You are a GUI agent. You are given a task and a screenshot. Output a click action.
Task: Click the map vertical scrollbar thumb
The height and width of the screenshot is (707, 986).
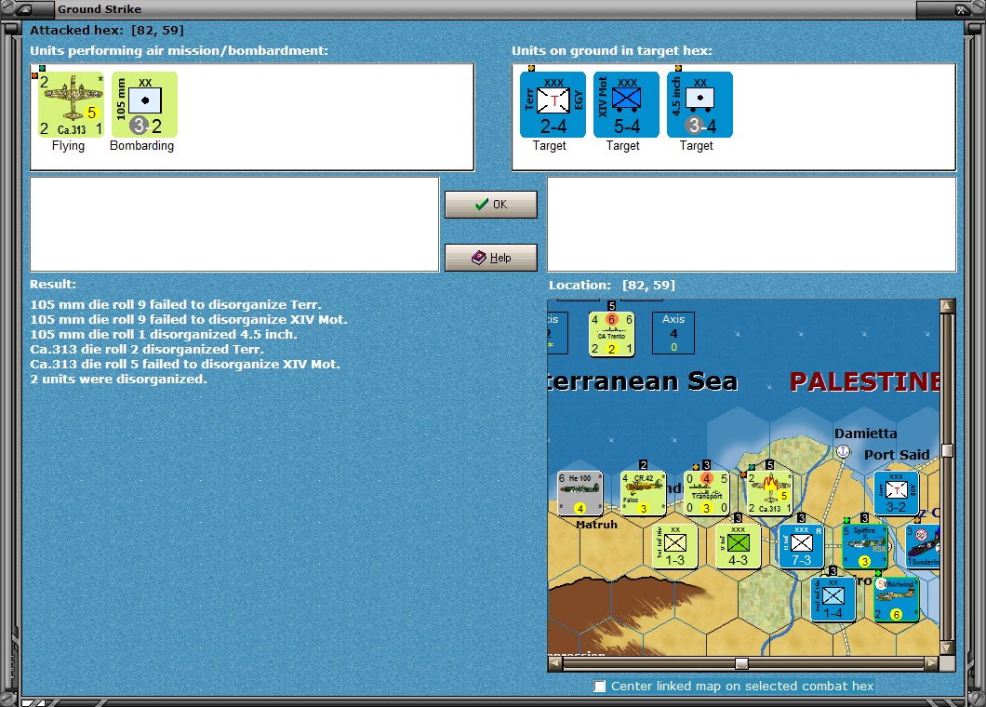[x=947, y=451]
